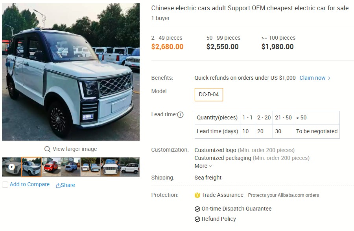Image resolution: width=354 pixels, height=231 pixels.
Task: Open the Lead time info icon
Action: coord(180,115)
